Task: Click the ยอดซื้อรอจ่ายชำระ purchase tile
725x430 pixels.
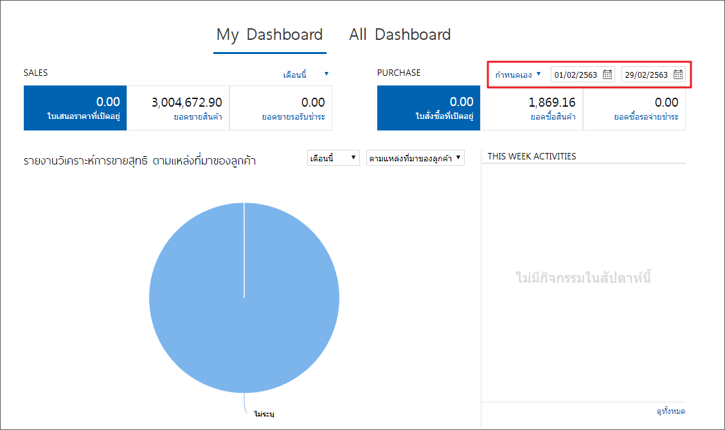Action: click(634, 108)
